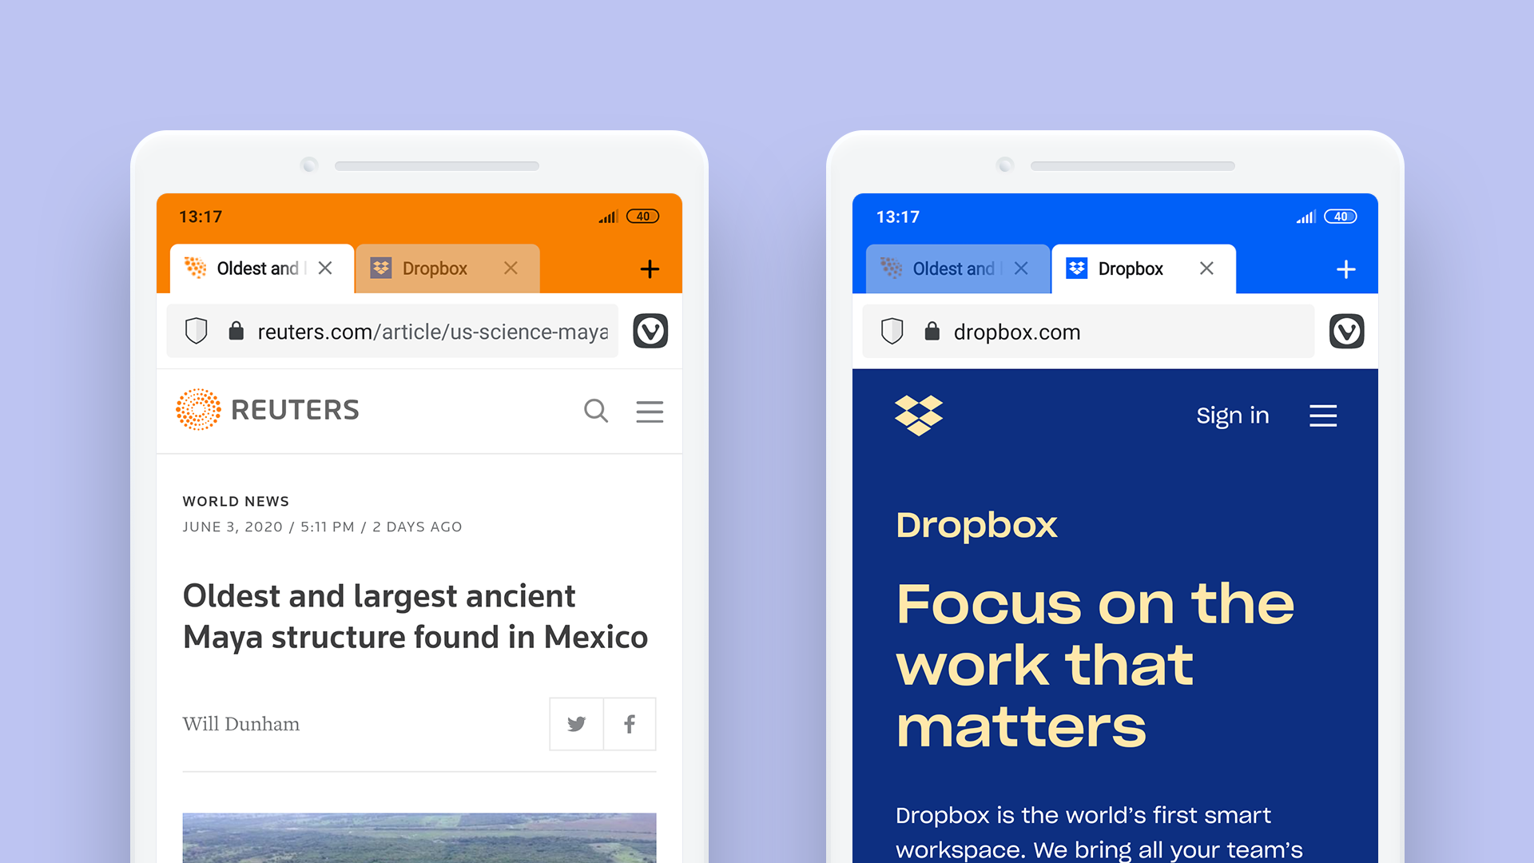Tap the signal bars on the orange phone
1534x863 pixels.
click(x=608, y=217)
